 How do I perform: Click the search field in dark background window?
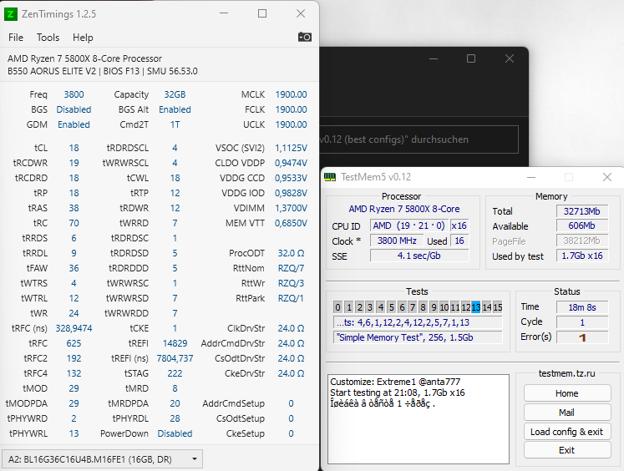[419, 139]
